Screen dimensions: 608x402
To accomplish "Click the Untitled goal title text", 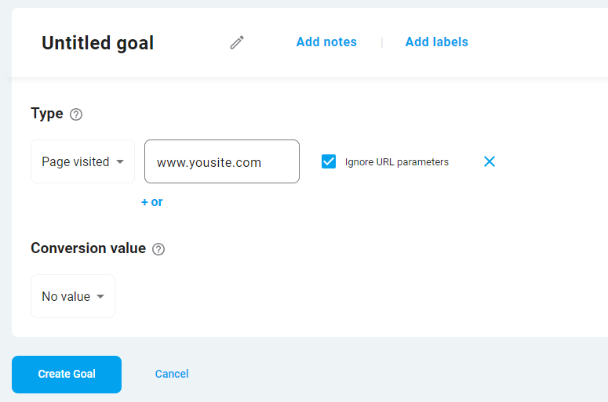I will coord(98,43).
